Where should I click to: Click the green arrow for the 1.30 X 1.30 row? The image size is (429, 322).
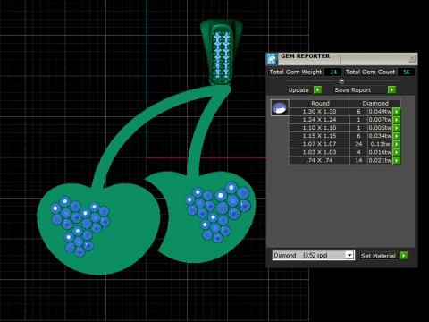click(397, 112)
